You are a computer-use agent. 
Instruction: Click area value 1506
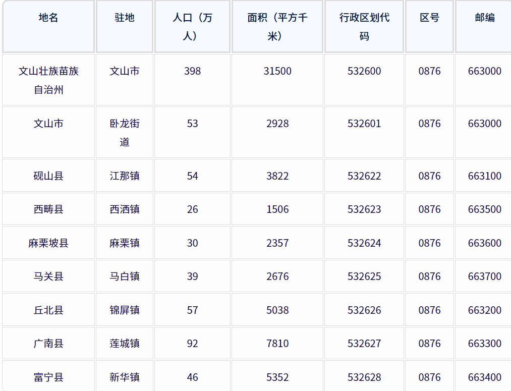(277, 209)
